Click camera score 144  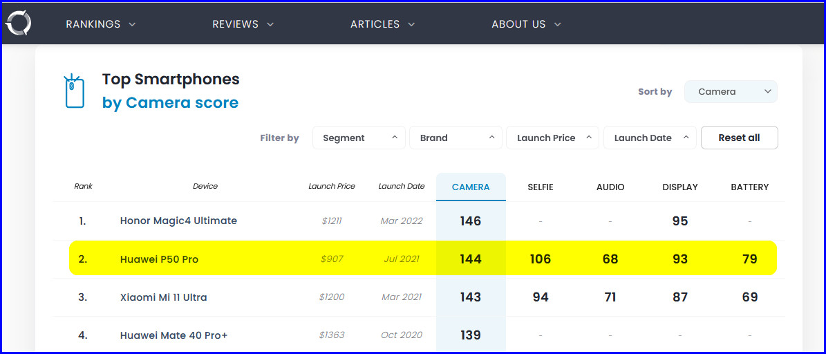click(471, 259)
